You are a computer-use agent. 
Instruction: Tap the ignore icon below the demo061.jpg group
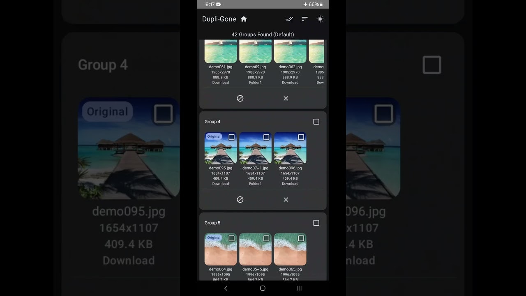tap(240, 98)
